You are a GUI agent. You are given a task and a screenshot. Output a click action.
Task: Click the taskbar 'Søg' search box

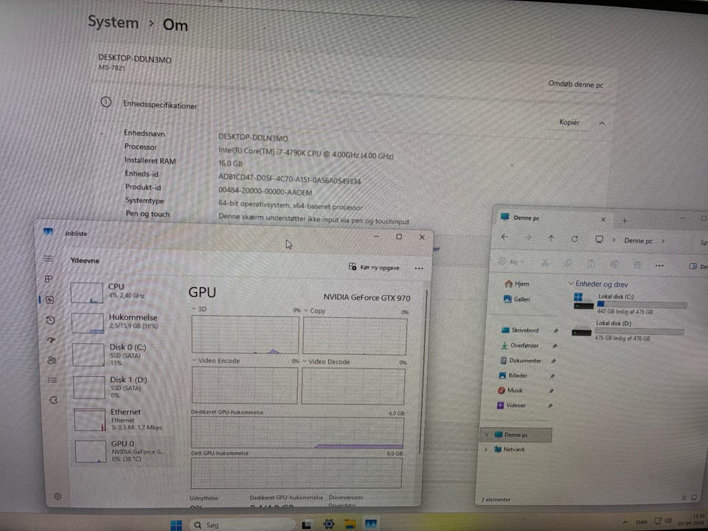coord(242,524)
